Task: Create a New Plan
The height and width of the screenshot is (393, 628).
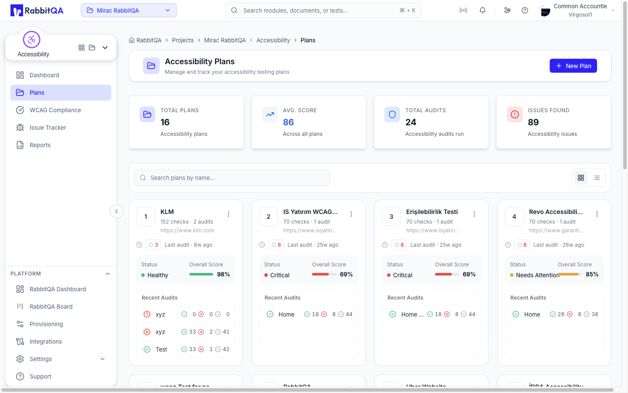Action: [573, 66]
